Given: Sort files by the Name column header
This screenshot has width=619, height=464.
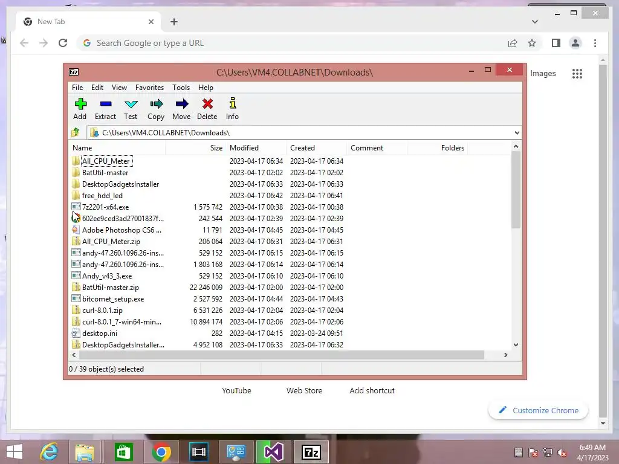Looking at the screenshot, I should tap(118, 148).
